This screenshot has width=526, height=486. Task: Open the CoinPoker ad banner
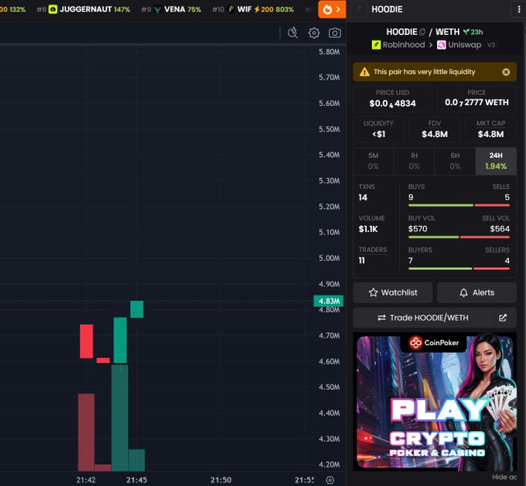[x=435, y=402]
